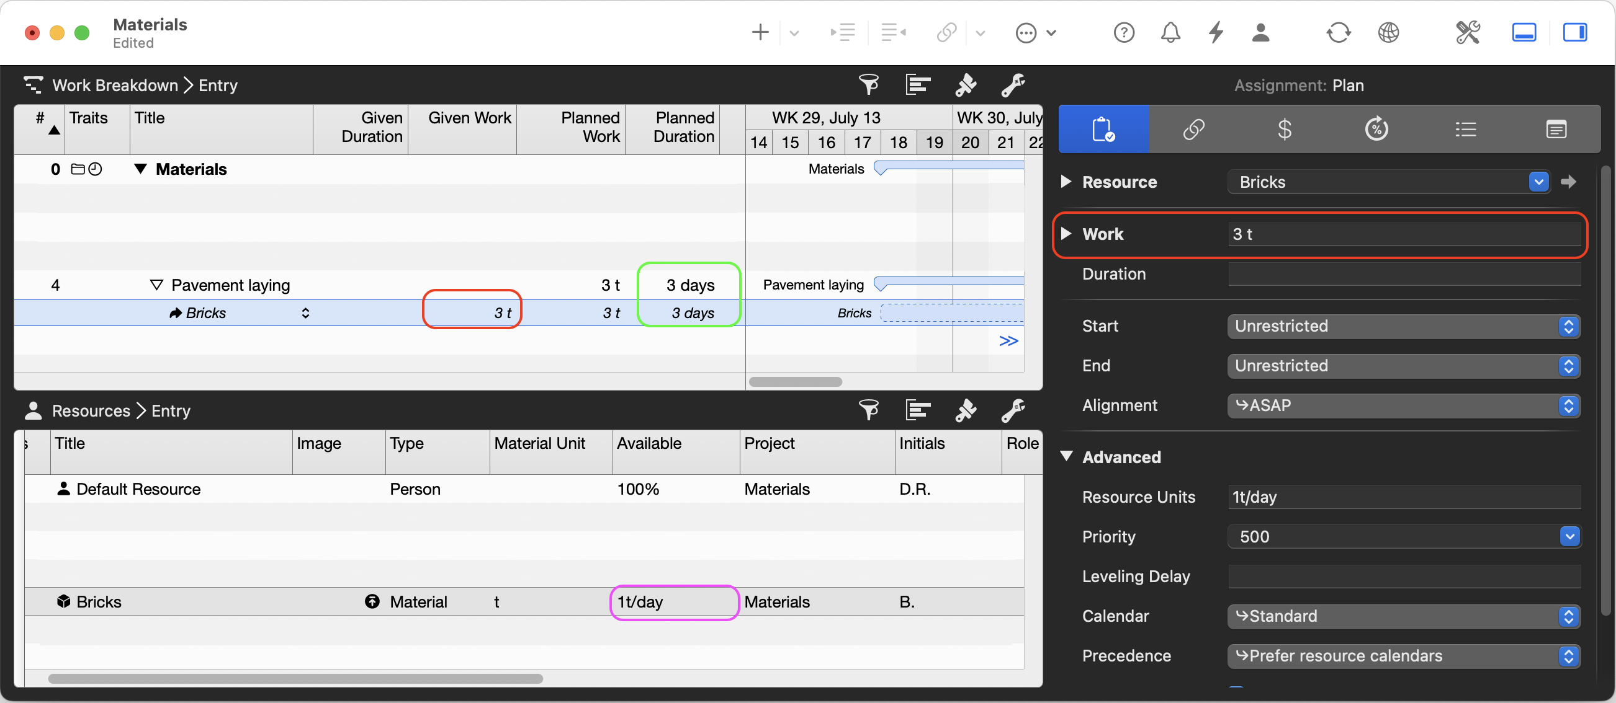The width and height of the screenshot is (1616, 703).
Task: Open the Alignment ASAP popup menu
Action: (1403, 405)
